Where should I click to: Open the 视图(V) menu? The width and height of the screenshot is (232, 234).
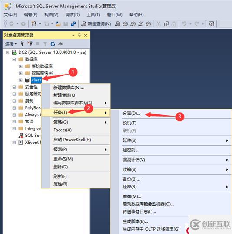point(51,15)
